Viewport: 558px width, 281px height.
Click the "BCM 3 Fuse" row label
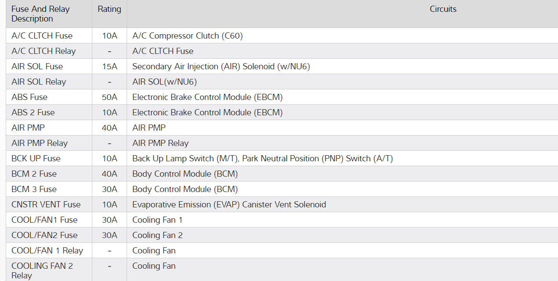[x=34, y=189]
